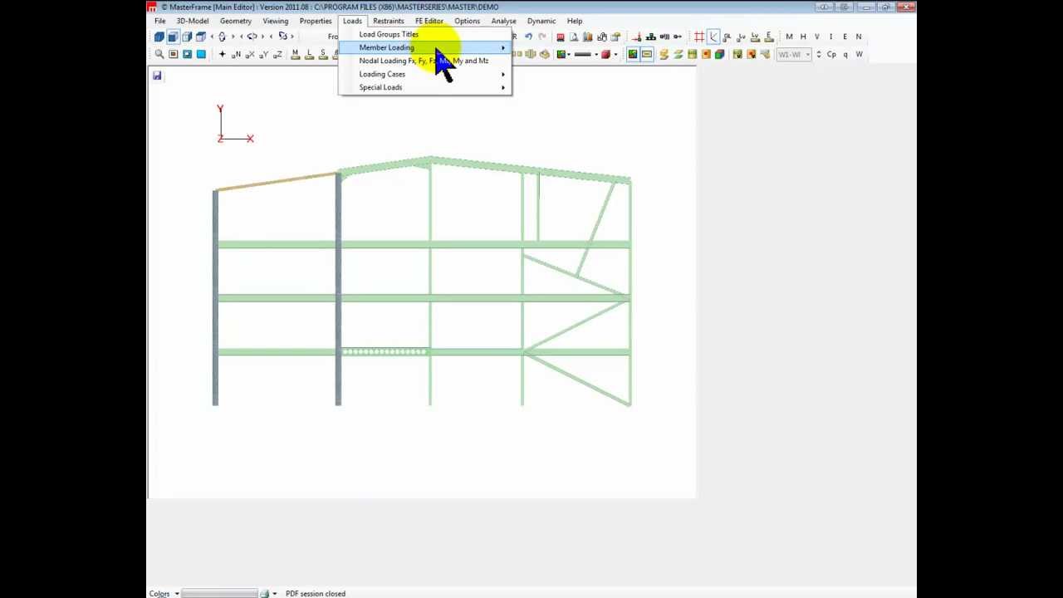Click the PDF session closed status text
The height and width of the screenshot is (598, 1063).
[x=316, y=594]
